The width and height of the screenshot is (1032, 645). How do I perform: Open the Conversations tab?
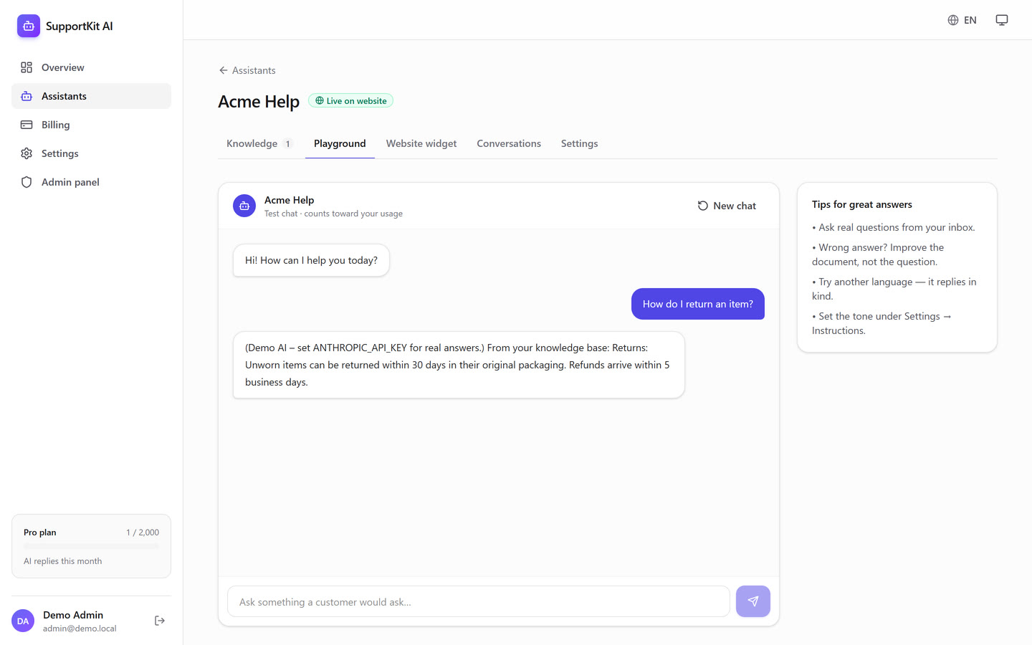pyautogui.click(x=509, y=143)
